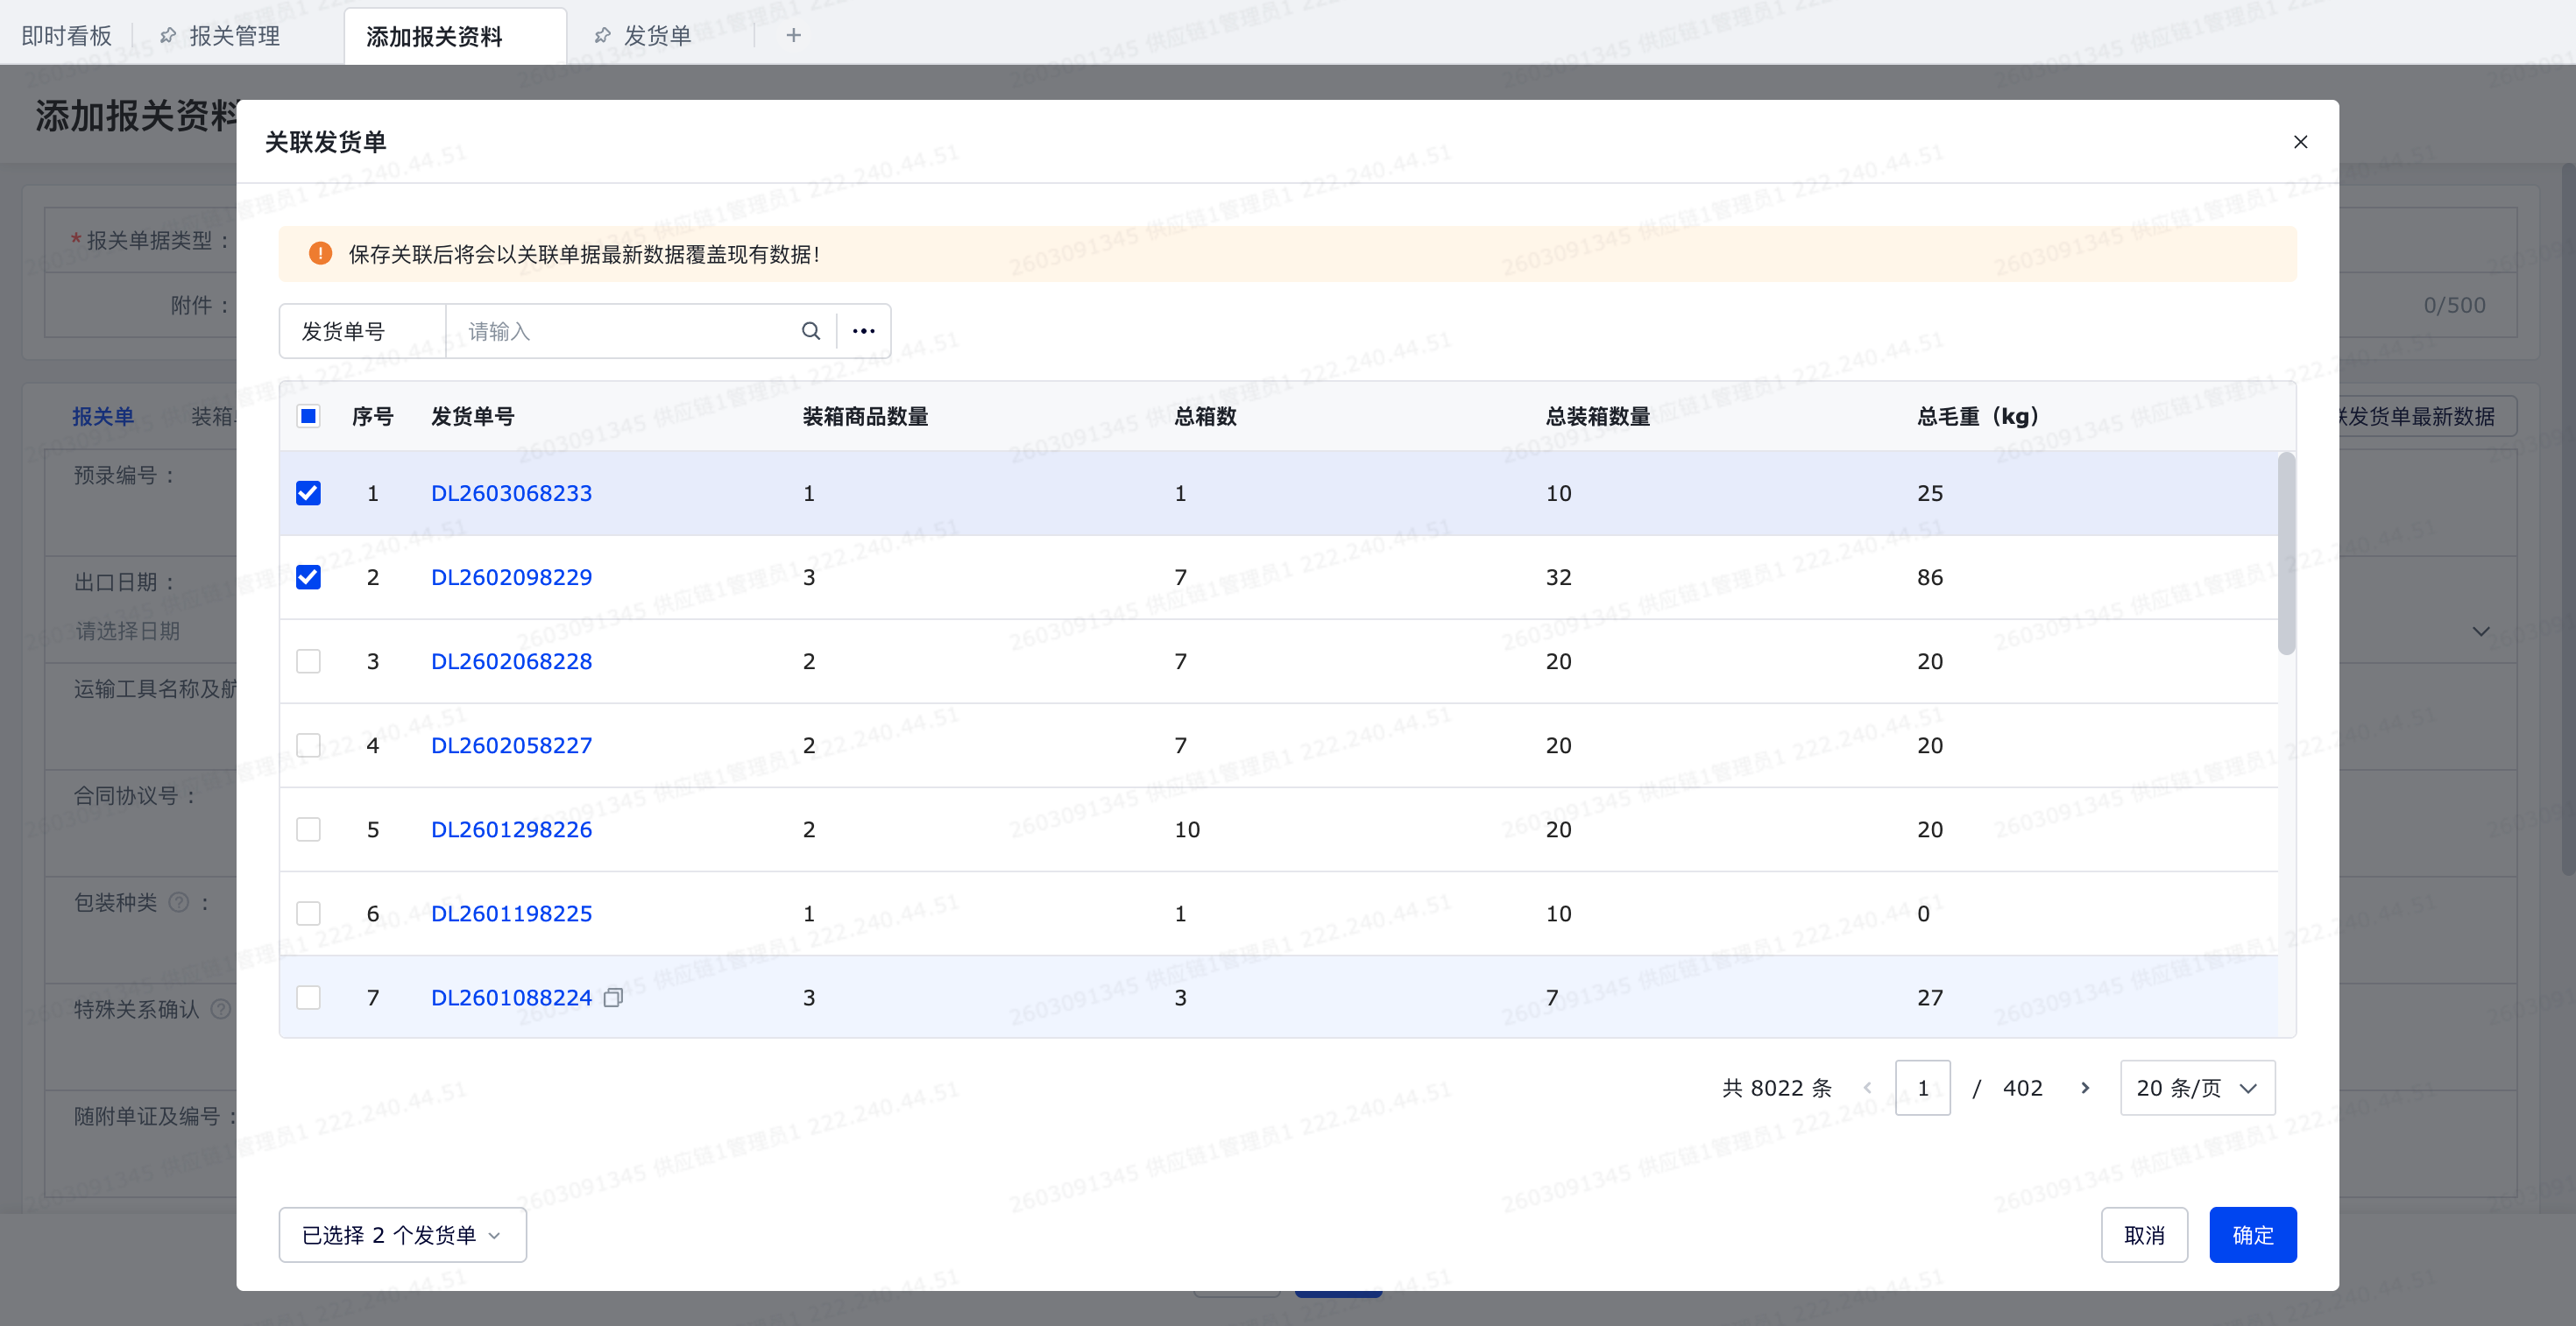Go to next page arrow
Screen dimensions: 2576x1326
(x=2085, y=1087)
